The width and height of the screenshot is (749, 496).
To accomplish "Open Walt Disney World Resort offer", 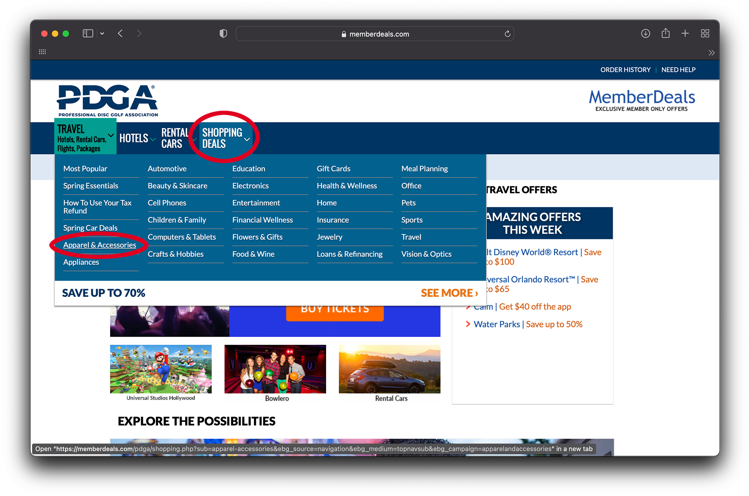I will click(544, 257).
